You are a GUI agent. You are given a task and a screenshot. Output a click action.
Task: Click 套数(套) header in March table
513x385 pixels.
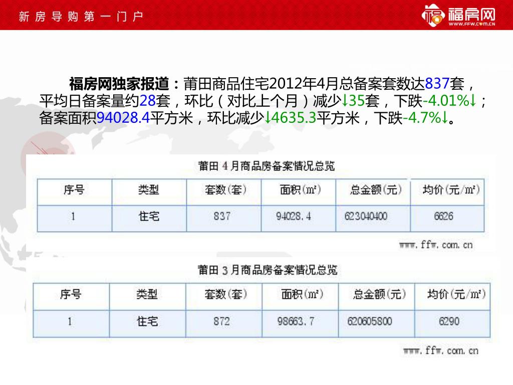click(226, 294)
